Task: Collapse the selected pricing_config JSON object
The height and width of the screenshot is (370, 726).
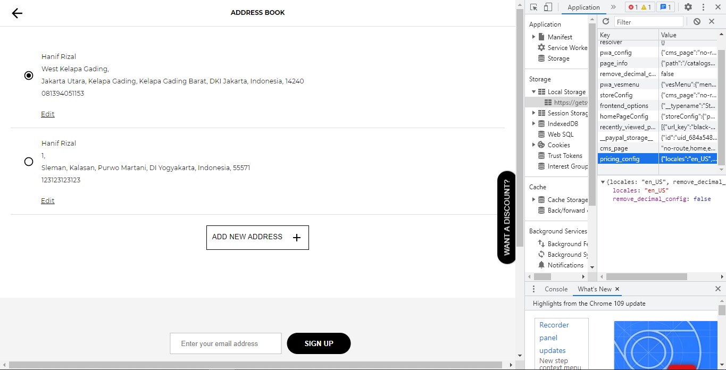Action: [x=602, y=181]
